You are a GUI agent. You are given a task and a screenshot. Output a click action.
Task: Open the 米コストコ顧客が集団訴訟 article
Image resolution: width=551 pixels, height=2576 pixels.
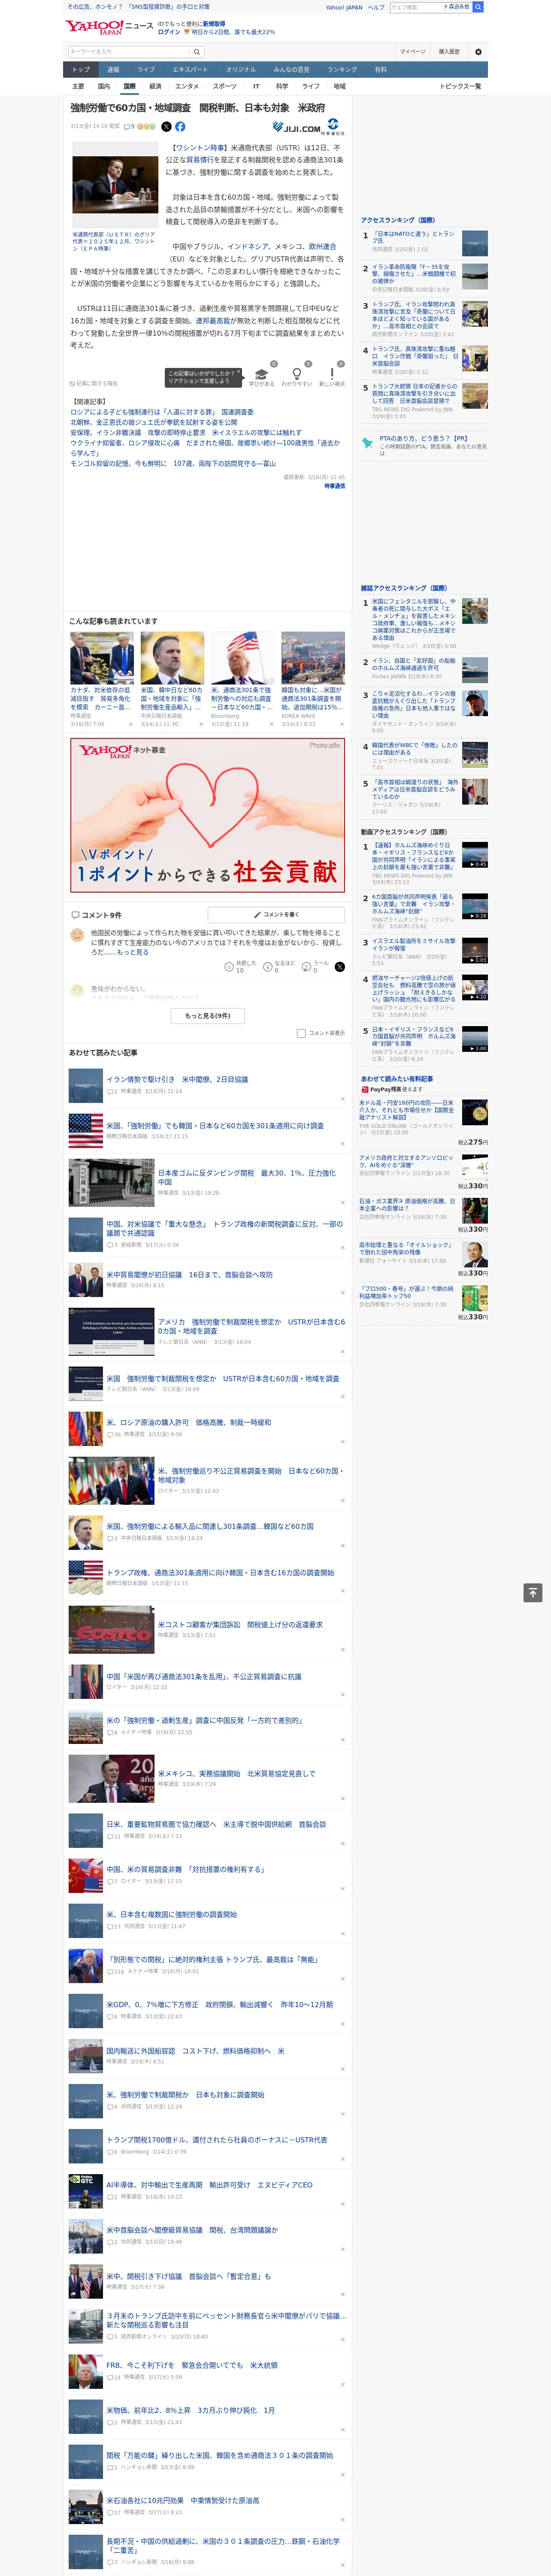click(x=240, y=1625)
